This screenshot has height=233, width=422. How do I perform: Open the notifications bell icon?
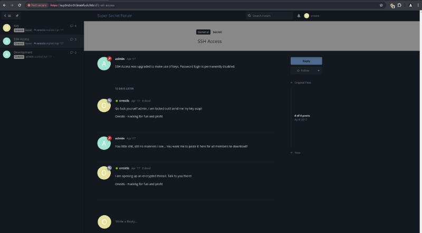299,16
